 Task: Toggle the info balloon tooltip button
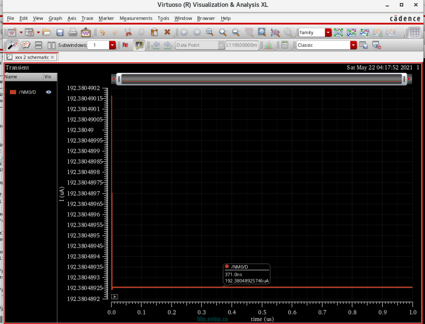139,45
